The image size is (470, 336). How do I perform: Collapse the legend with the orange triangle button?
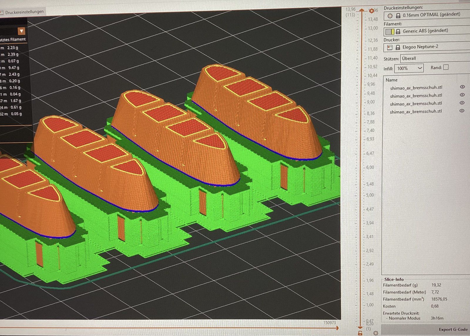coord(21,31)
